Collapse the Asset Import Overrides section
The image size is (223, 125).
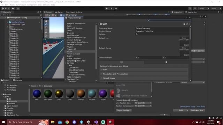tap(116, 100)
